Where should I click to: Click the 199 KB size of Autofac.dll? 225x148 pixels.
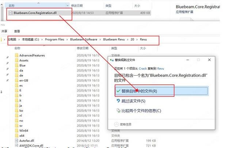click(151, 141)
